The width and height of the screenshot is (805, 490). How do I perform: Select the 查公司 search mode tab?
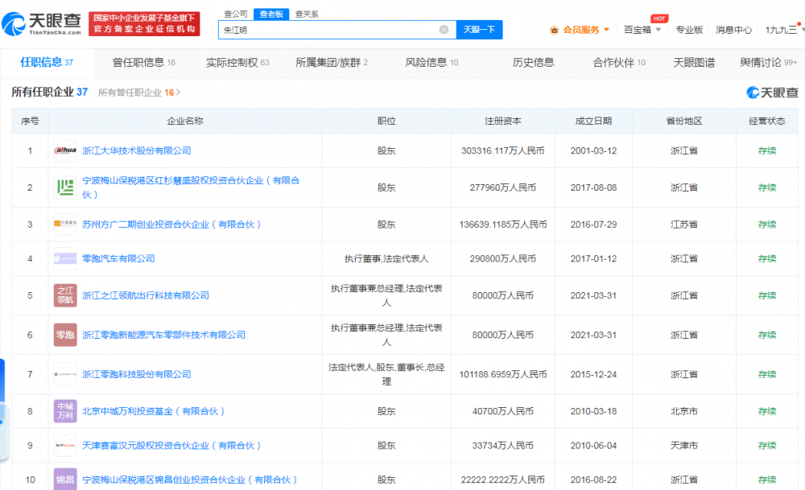(235, 14)
